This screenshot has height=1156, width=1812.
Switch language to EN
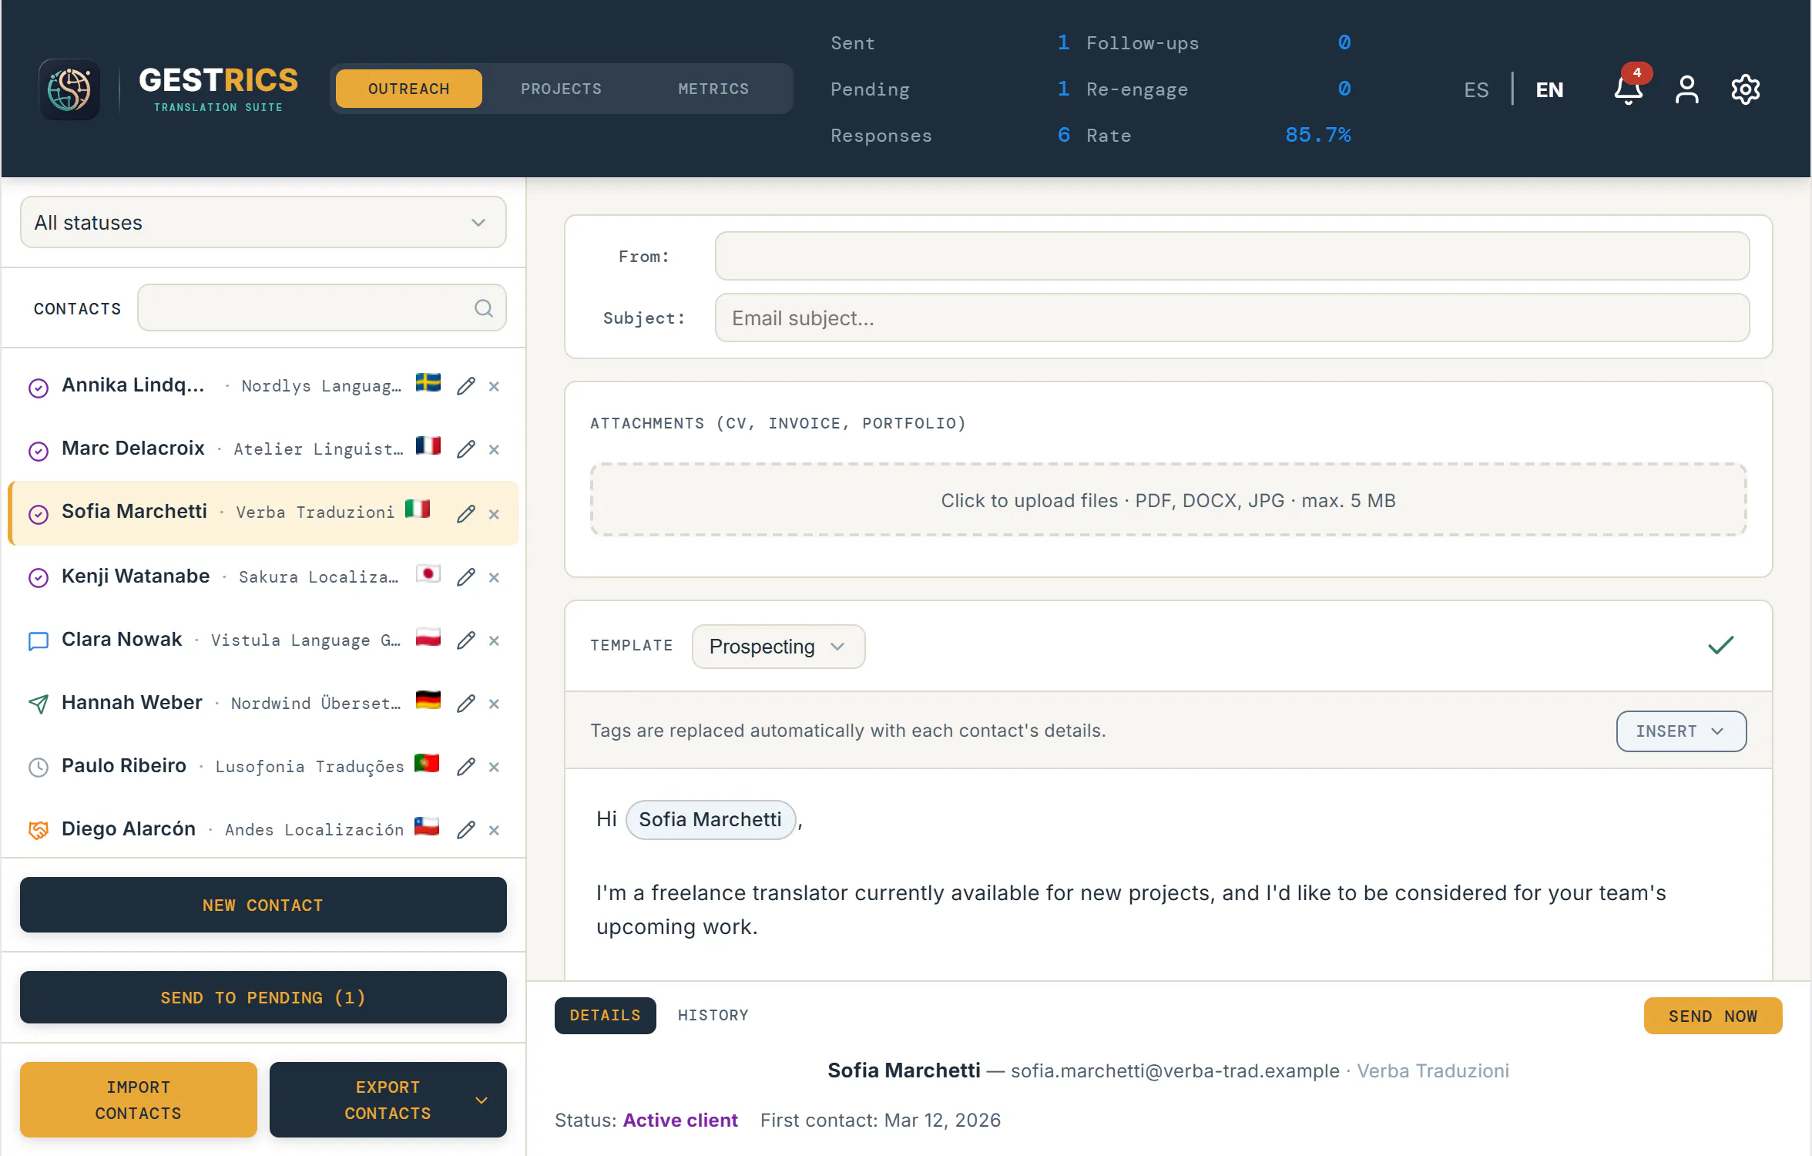click(x=1549, y=90)
